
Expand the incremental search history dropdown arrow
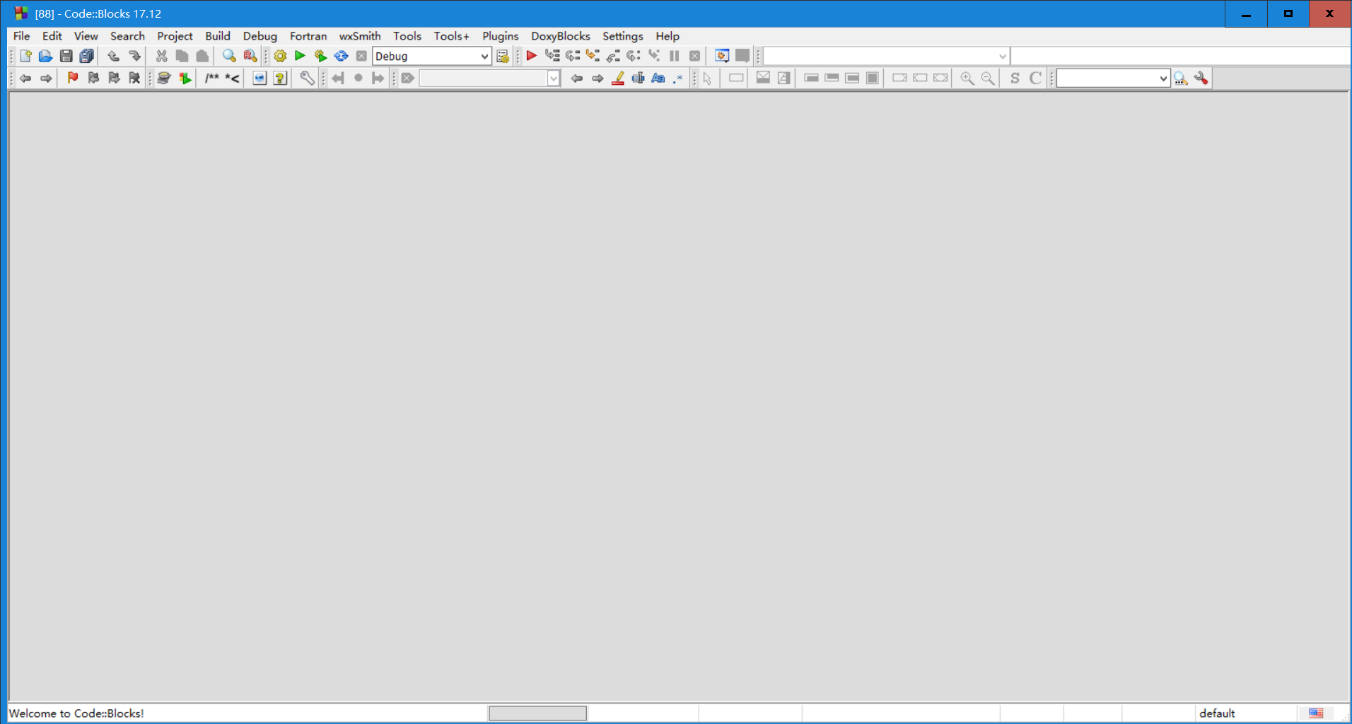[x=554, y=78]
